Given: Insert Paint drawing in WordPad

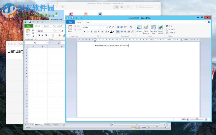Looking at the screenshot, I should click(146, 29).
